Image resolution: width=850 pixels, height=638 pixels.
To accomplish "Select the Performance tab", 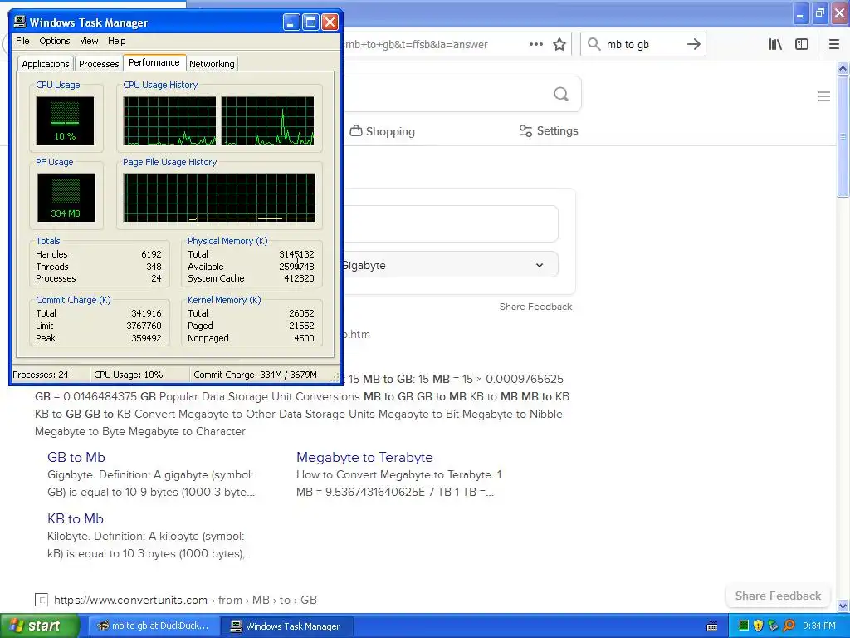I will tap(154, 62).
